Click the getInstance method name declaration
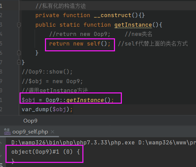The height and width of the screenshot is (167, 196). click(133, 25)
